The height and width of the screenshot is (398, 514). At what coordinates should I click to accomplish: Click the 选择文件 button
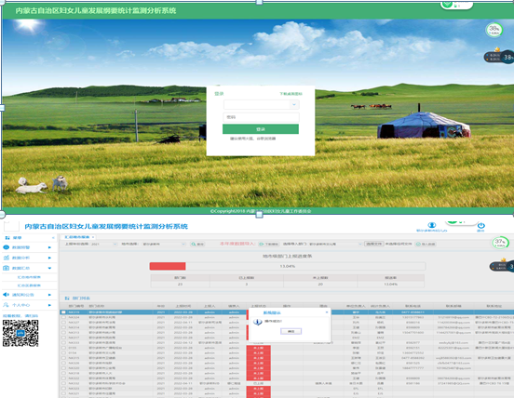click(x=374, y=245)
